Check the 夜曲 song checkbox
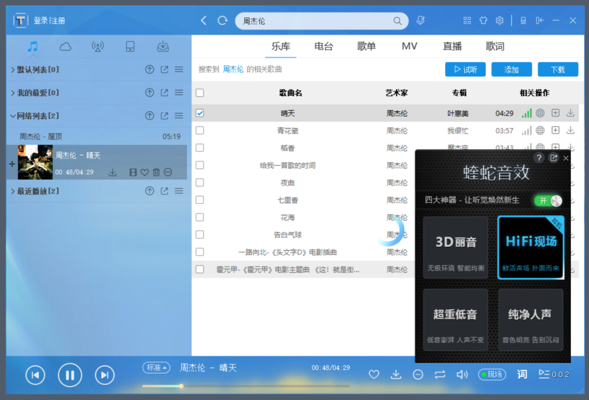589x400 pixels. pyautogui.click(x=200, y=183)
